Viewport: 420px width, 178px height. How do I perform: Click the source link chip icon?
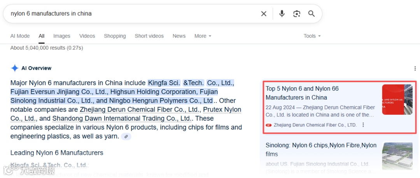pos(126,137)
